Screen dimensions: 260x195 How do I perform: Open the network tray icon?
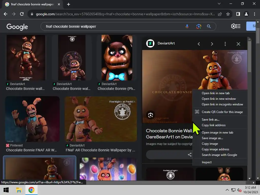233,190
